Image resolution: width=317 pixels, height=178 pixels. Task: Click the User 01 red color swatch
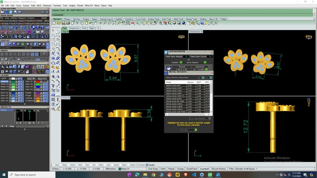[38, 82]
